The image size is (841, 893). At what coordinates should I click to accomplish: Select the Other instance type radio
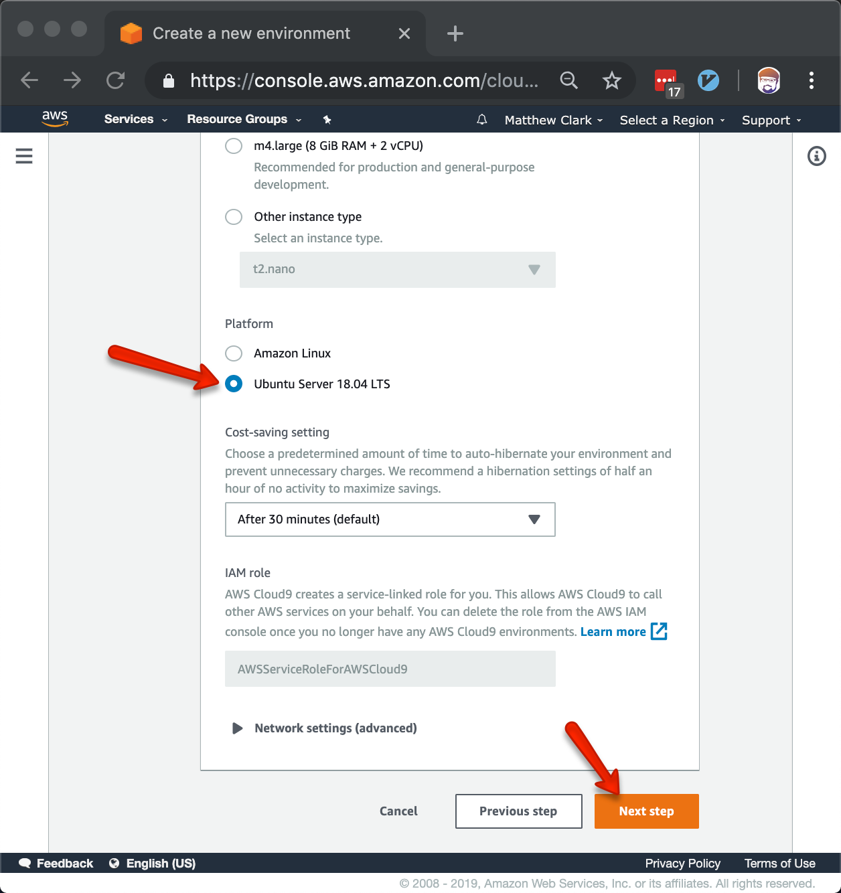point(234,217)
